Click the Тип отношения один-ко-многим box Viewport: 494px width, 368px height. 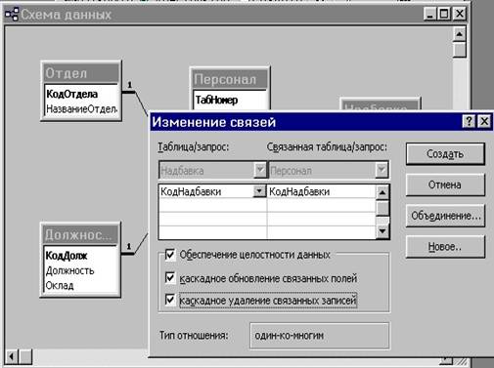pos(319,336)
